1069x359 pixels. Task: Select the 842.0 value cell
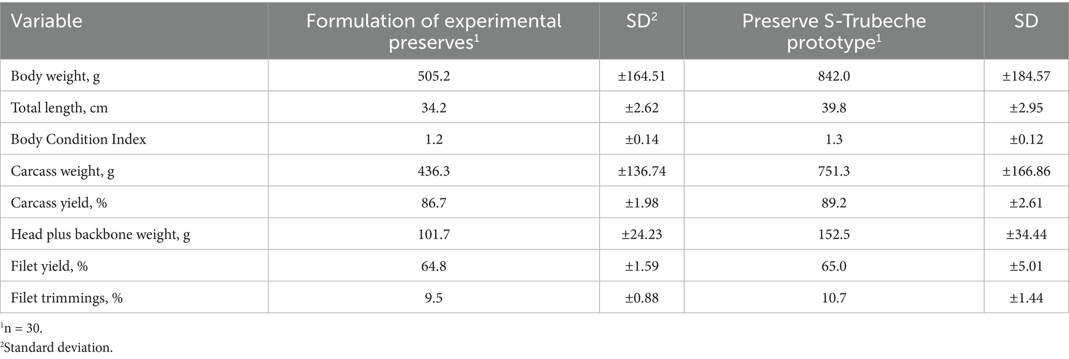[834, 76]
